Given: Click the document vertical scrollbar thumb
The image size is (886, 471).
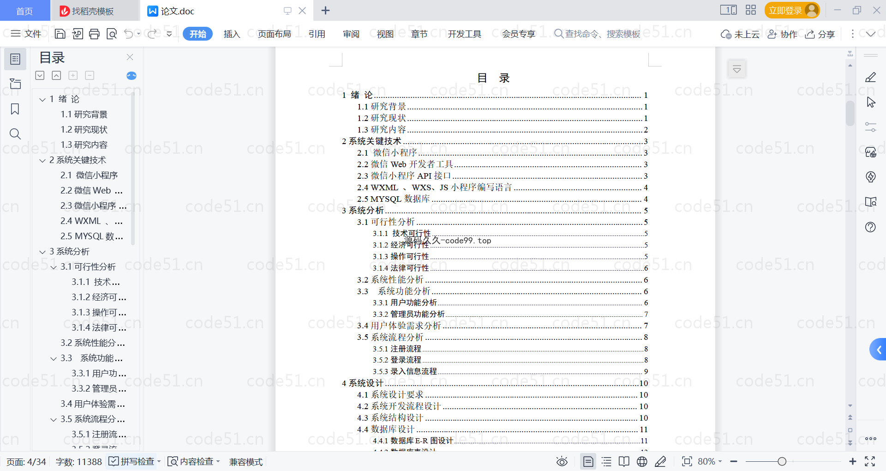Looking at the screenshot, I should (x=850, y=113).
